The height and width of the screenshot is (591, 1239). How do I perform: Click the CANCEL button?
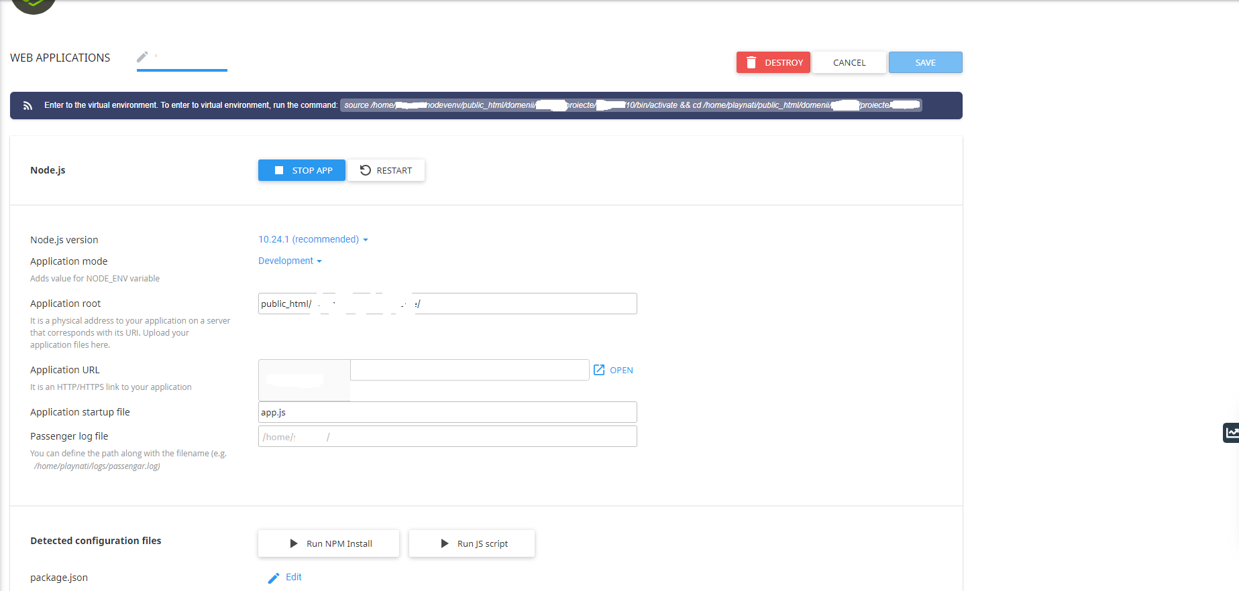(x=849, y=62)
